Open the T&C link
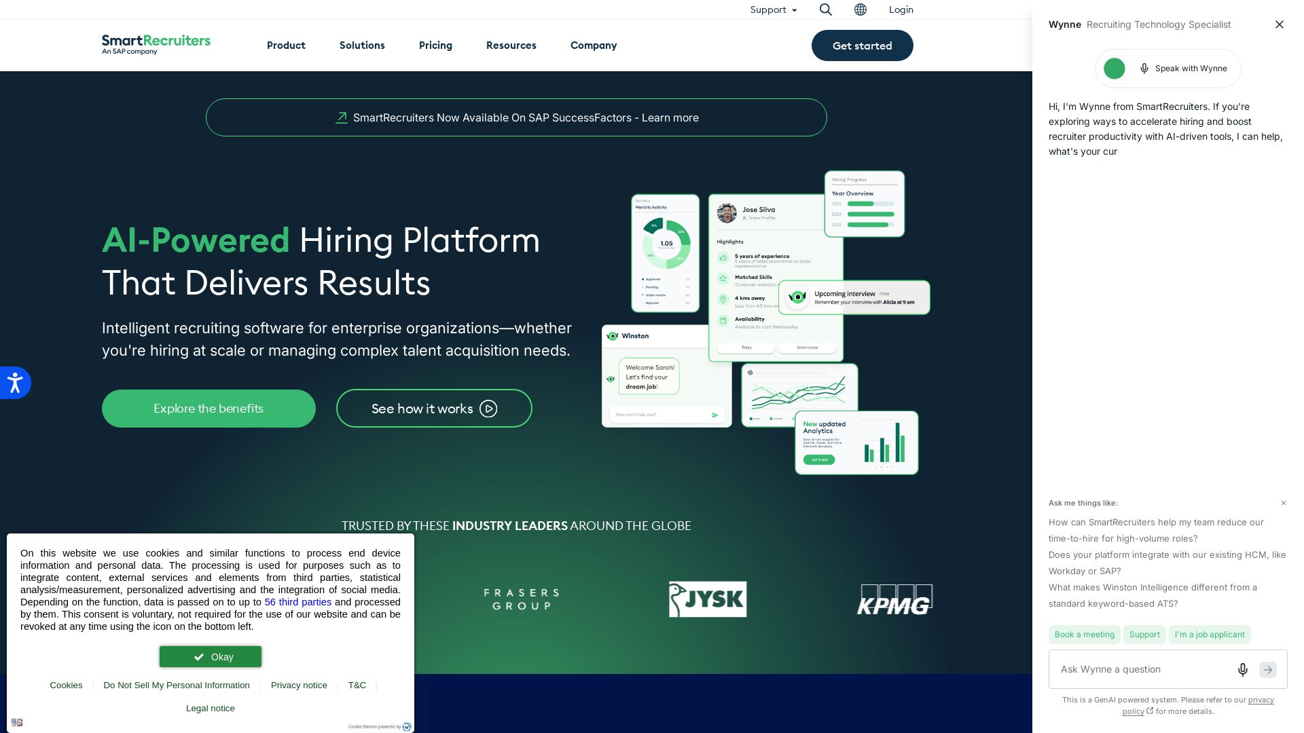Screen dimensions: 1304x733 point(357,685)
